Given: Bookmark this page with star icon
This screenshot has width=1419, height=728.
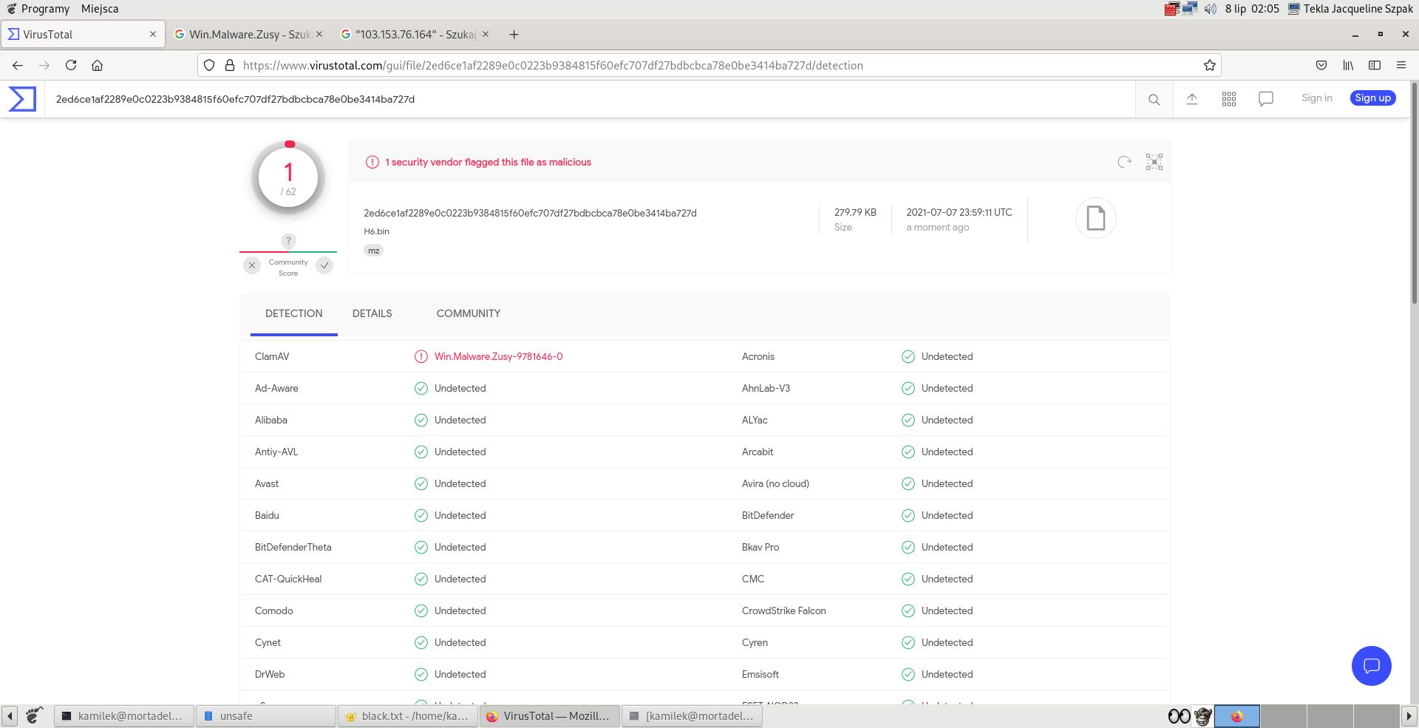Looking at the screenshot, I should (1209, 65).
